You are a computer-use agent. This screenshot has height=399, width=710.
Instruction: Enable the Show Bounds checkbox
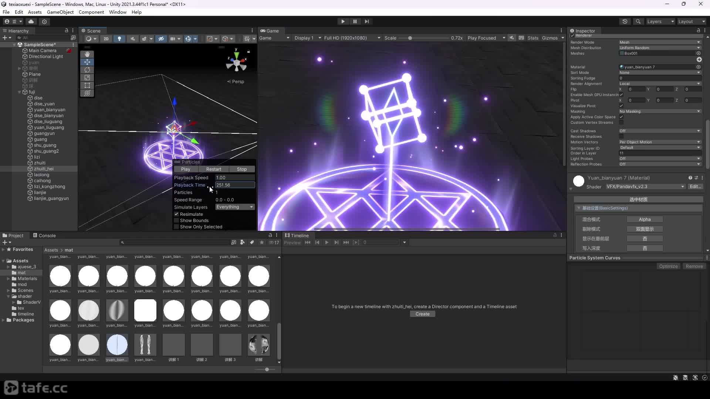click(x=176, y=221)
